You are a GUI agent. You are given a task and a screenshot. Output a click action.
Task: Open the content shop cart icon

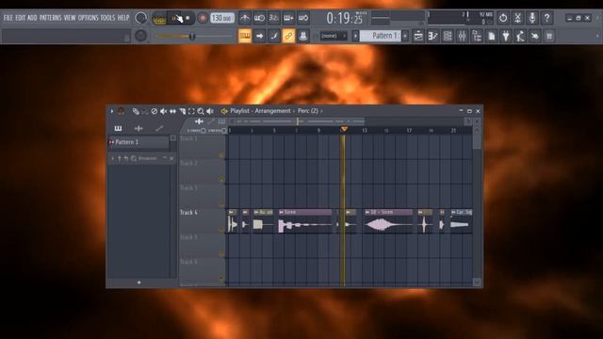[549, 36]
